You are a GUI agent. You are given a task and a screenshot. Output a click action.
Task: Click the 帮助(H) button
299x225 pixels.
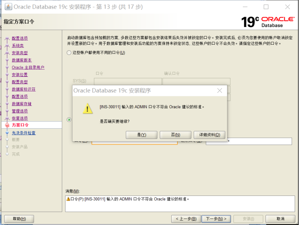tap(19, 219)
